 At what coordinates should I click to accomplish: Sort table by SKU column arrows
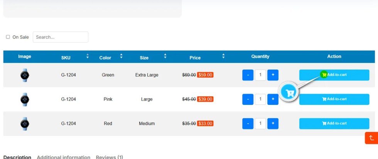88,56
